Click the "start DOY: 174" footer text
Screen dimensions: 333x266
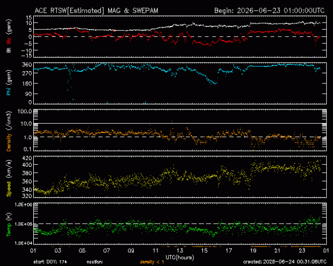(50, 262)
